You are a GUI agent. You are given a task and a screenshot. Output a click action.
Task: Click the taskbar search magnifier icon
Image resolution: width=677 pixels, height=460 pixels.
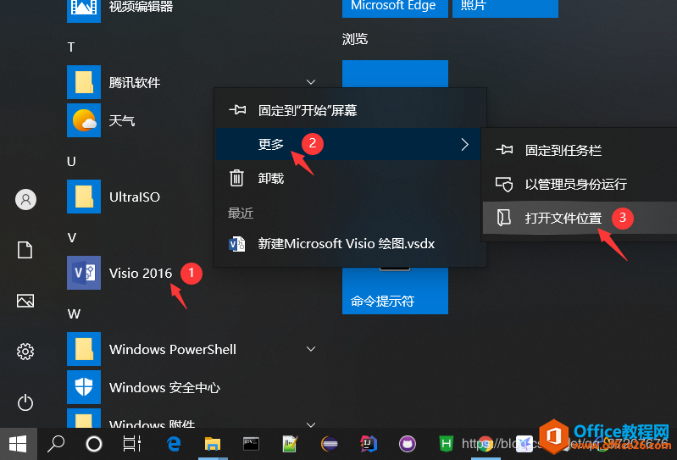tap(56, 444)
